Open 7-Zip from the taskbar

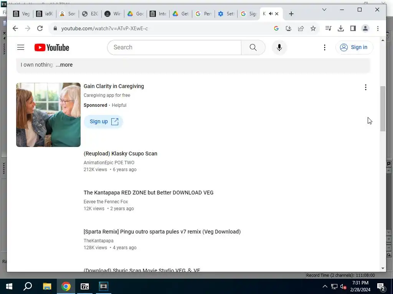[x=85, y=286]
